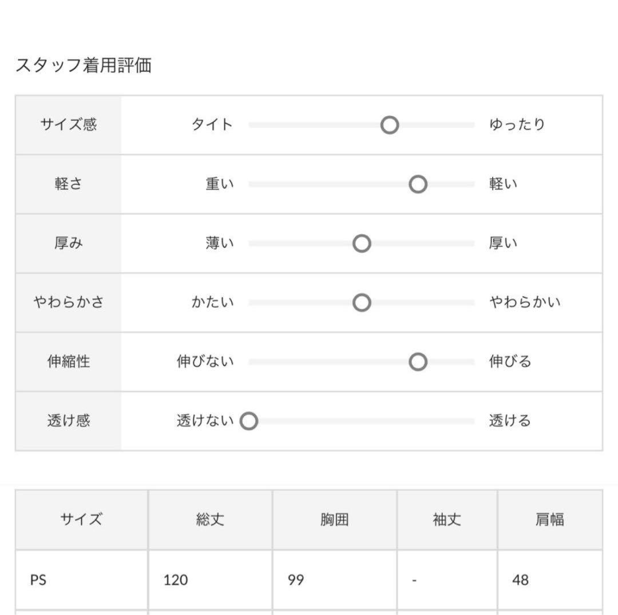This screenshot has width=618, height=615.
Task: Click the 軽さ slider handle
Action: point(418,184)
